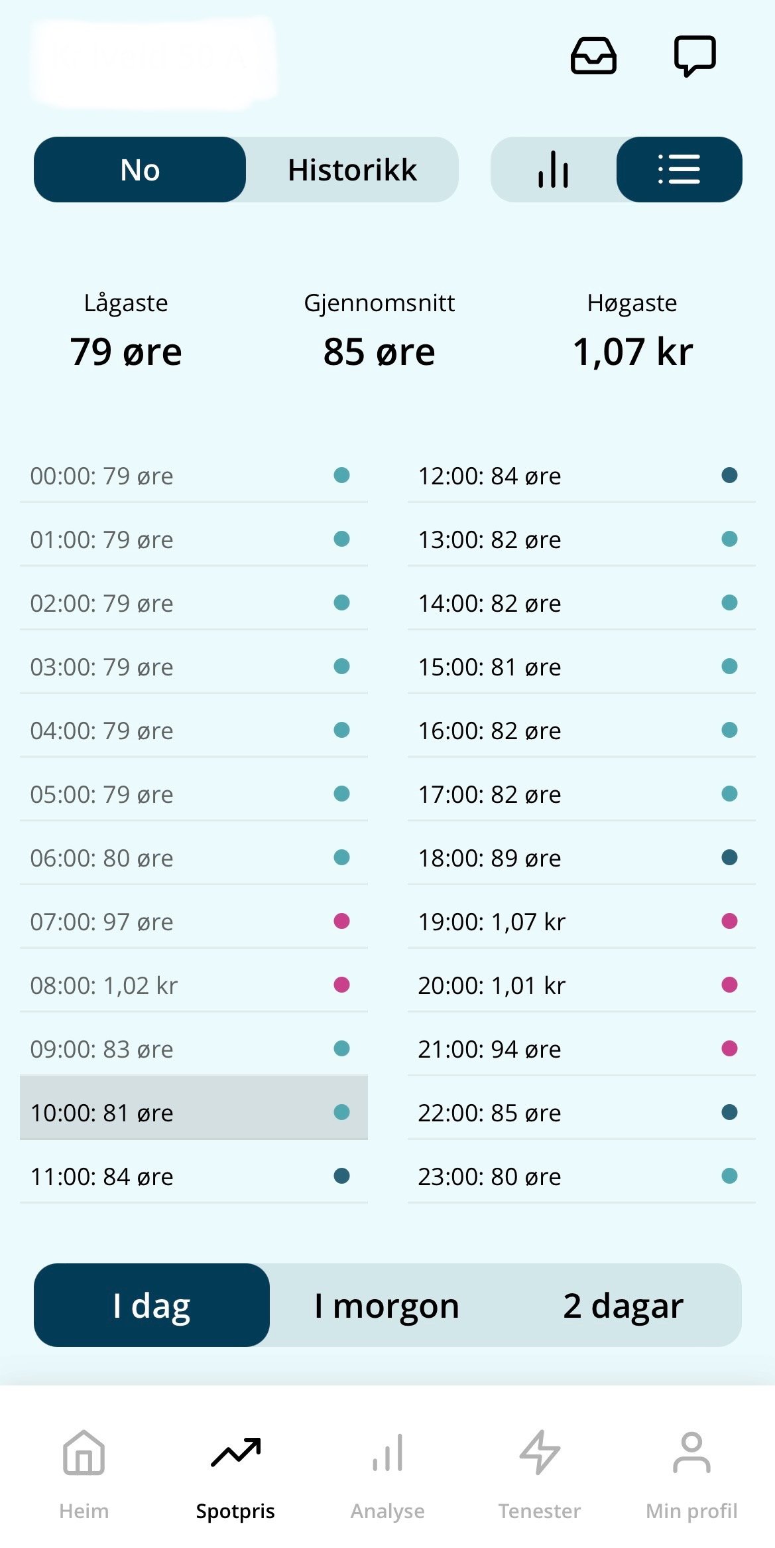Show 2 dagar prices
The image size is (775, 1548).
coord(623,1305)
